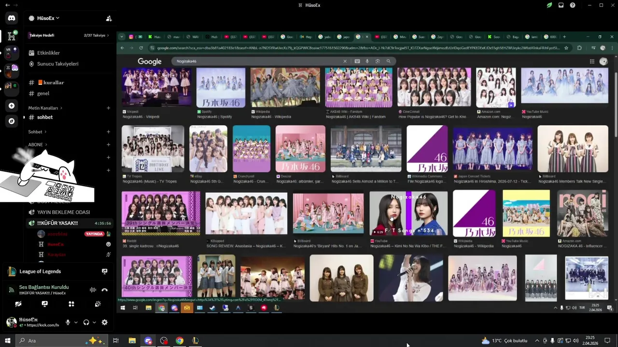Open Discord inbox icon in title bar
The width and height of the screenshot is (618, 347).
click(561, 5)
